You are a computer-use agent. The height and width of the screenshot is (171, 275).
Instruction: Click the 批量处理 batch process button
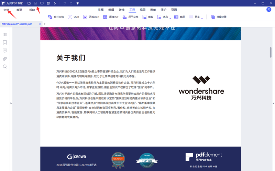tap(218, 17)
